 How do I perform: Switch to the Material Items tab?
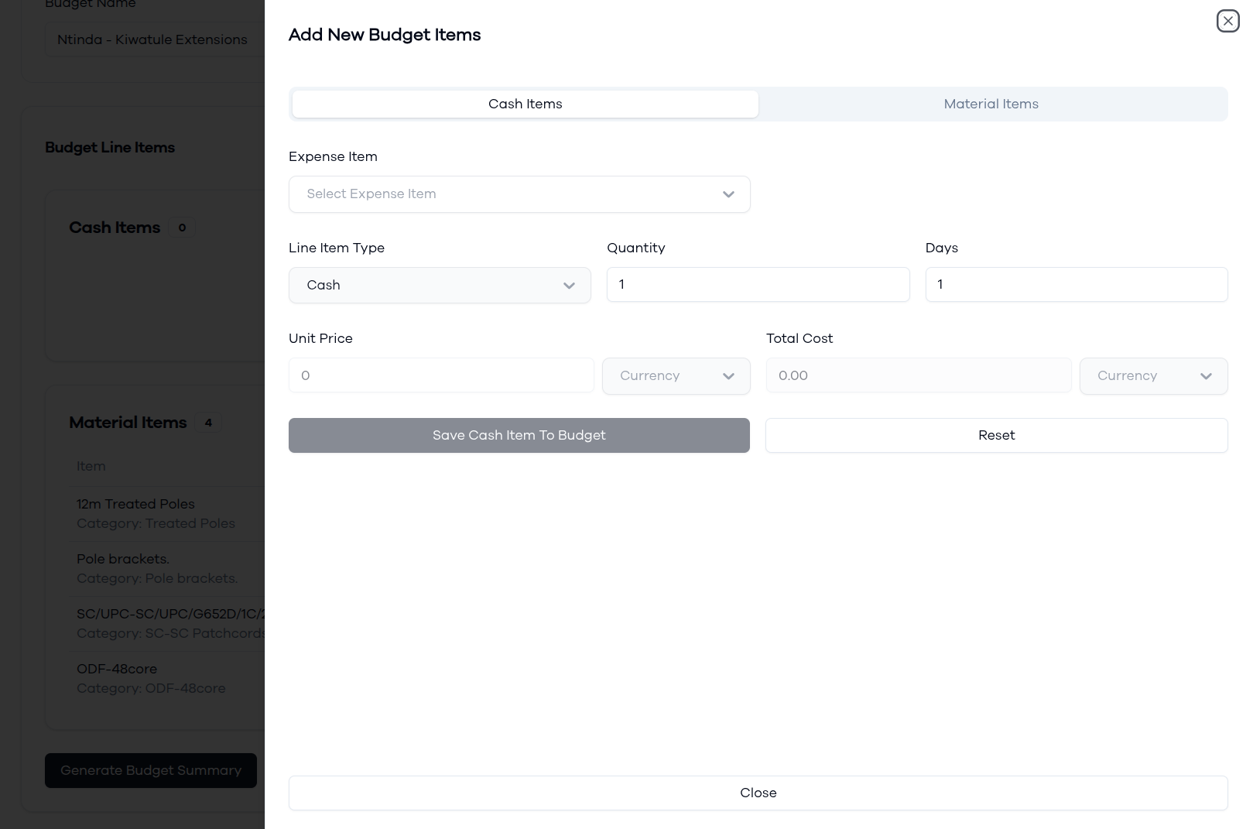(x=991, y=104)
